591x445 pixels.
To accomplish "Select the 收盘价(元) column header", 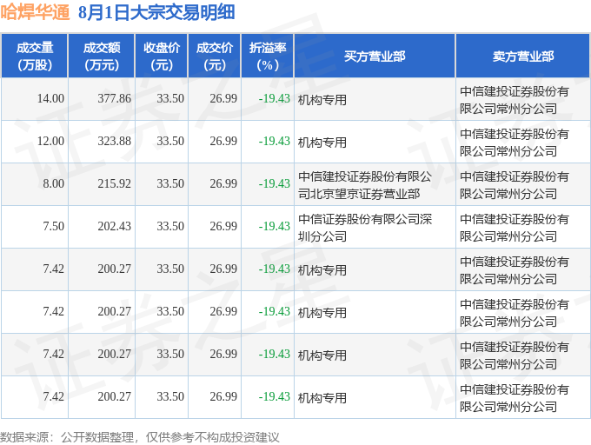I will (x=162, y=56).
